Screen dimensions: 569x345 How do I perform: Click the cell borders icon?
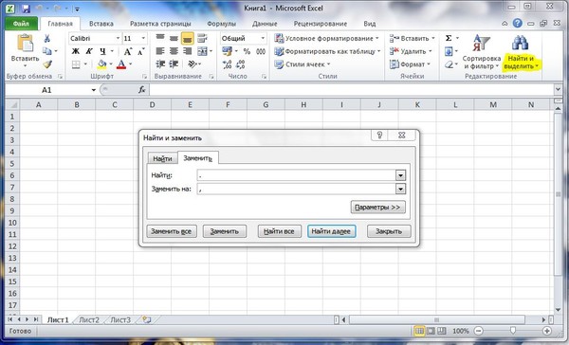click(76, 64)
